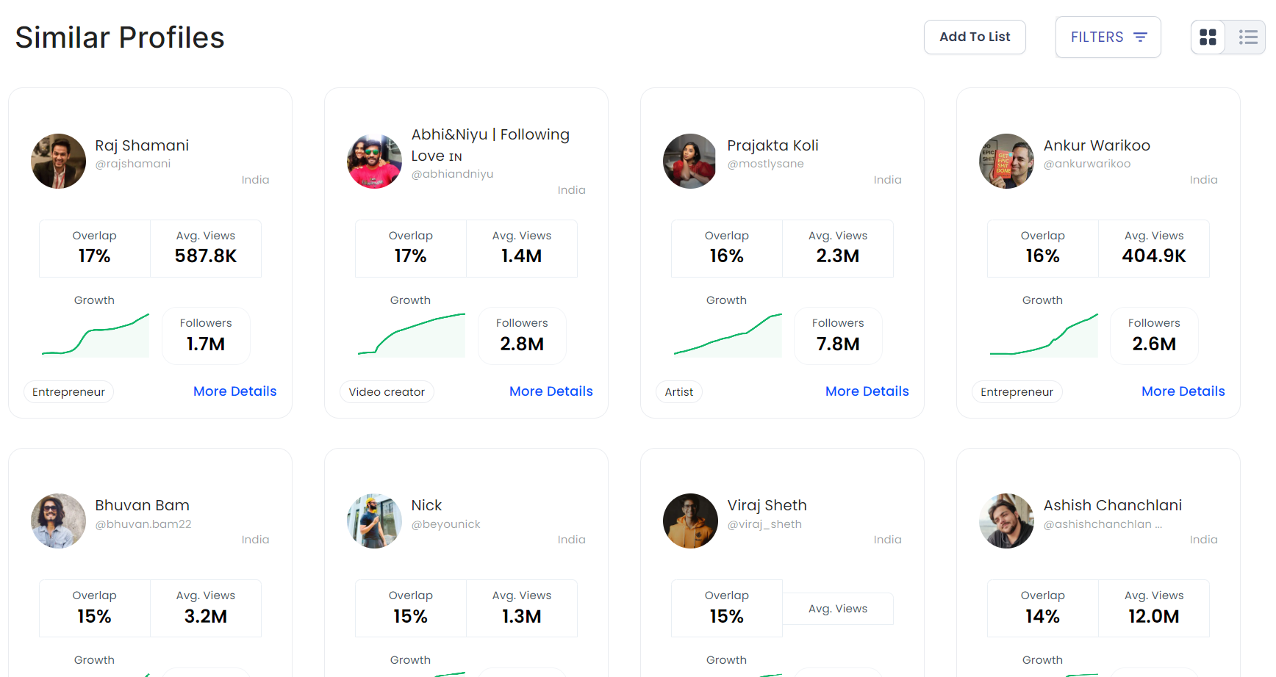Click the Abhi&Niyu | Following Love title

[x=490, y=145]
